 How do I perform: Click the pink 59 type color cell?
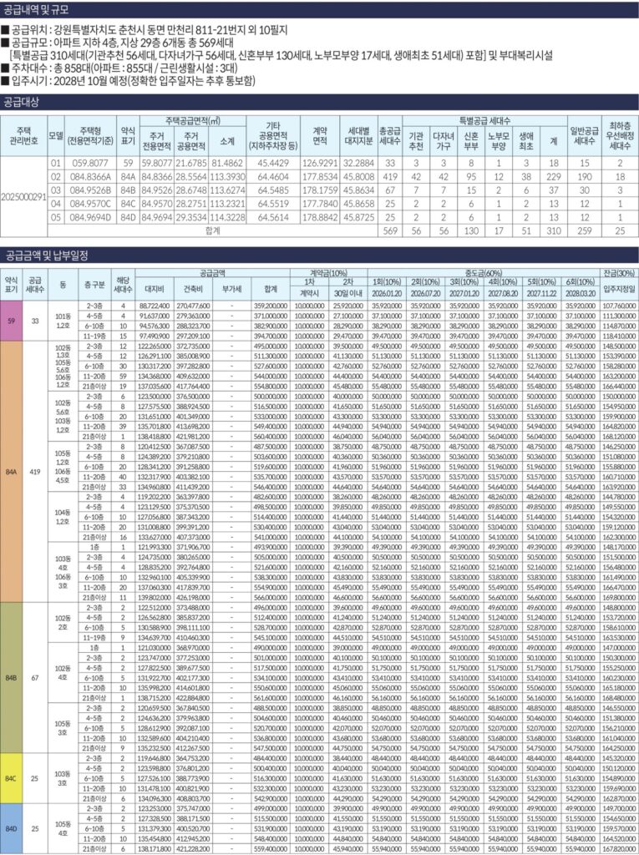[x=9, y=319]
